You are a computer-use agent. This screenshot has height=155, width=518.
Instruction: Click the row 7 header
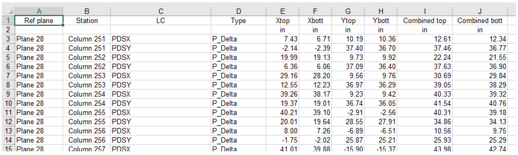[x=7, y=76]
